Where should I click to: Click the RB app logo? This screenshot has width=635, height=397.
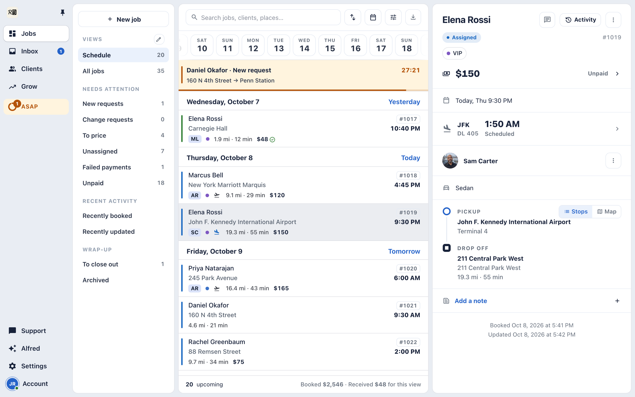pyautogui.click(x=12, y=12)
